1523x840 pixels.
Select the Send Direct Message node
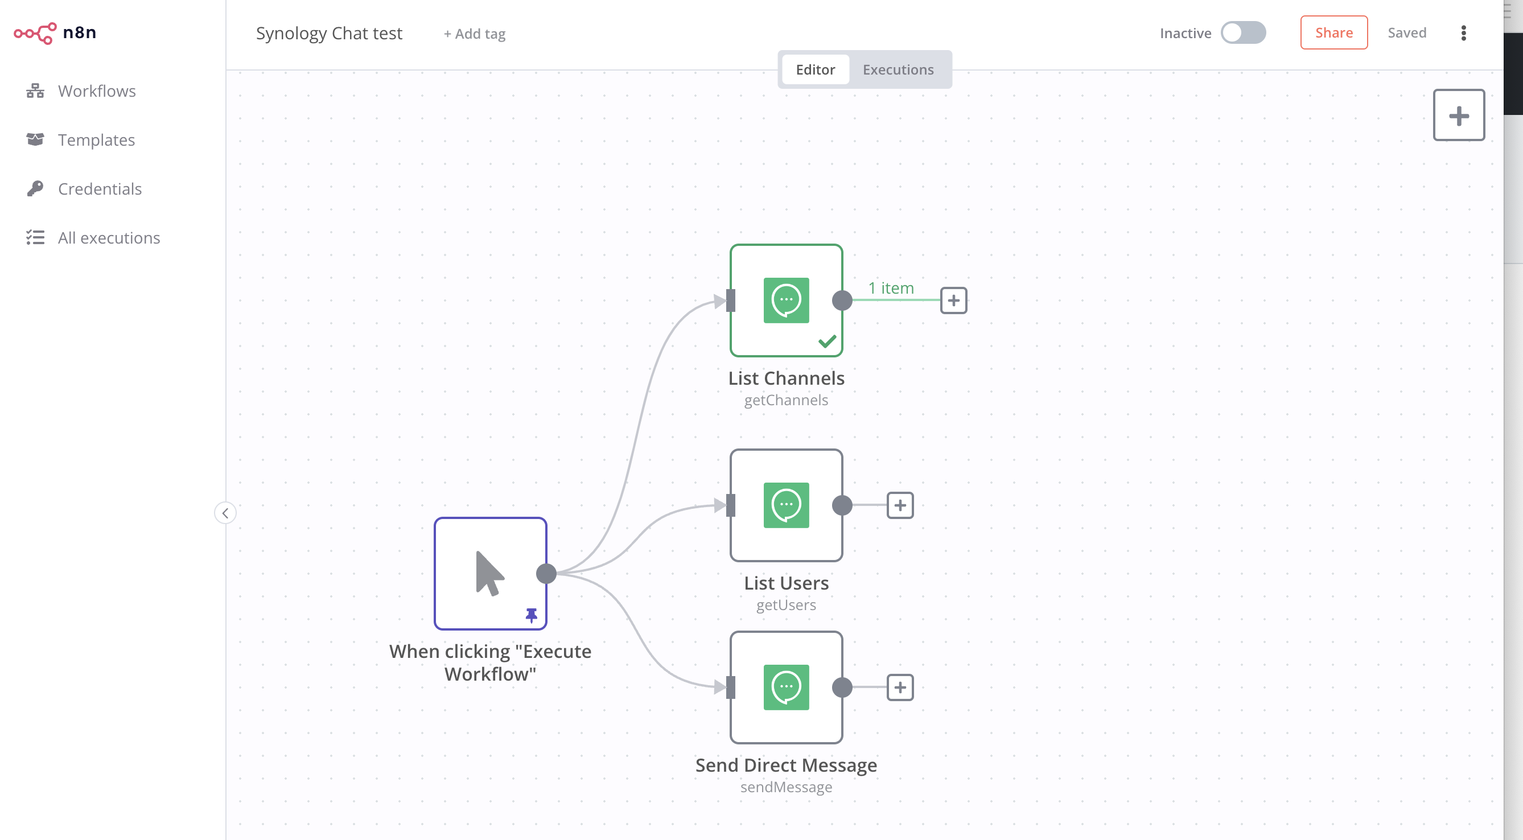point(786,687)
